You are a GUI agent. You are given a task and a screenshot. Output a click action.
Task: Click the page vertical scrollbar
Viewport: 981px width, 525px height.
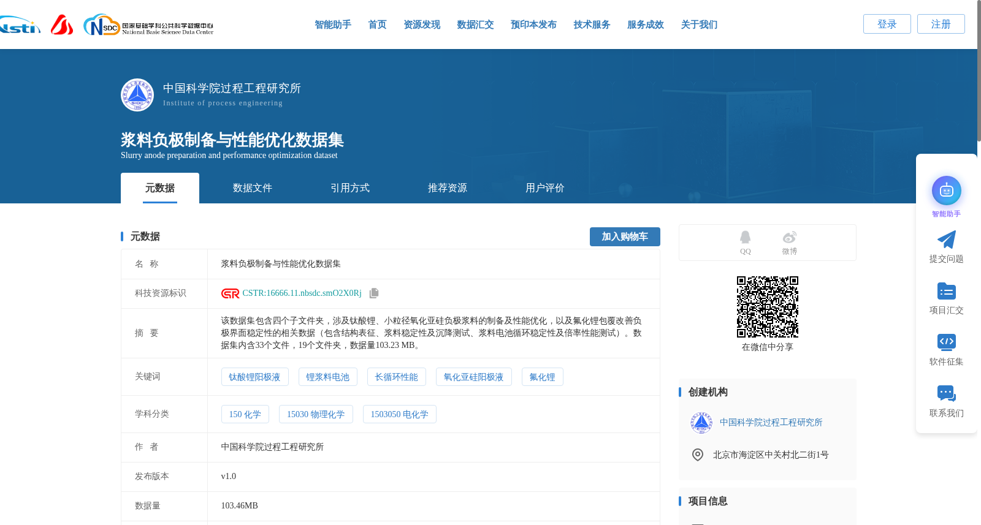[979, 70]
